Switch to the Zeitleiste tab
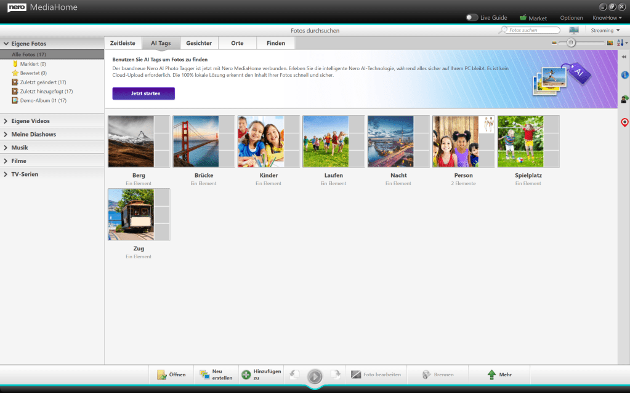This screenshot has height=393, width=630. [x=123, y=43]
